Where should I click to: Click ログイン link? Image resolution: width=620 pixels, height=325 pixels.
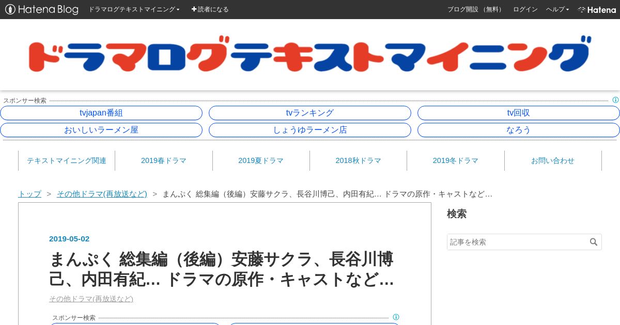tap(525, 9)
